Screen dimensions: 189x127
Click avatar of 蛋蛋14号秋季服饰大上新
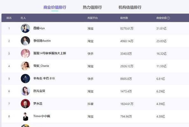point(25,53)
